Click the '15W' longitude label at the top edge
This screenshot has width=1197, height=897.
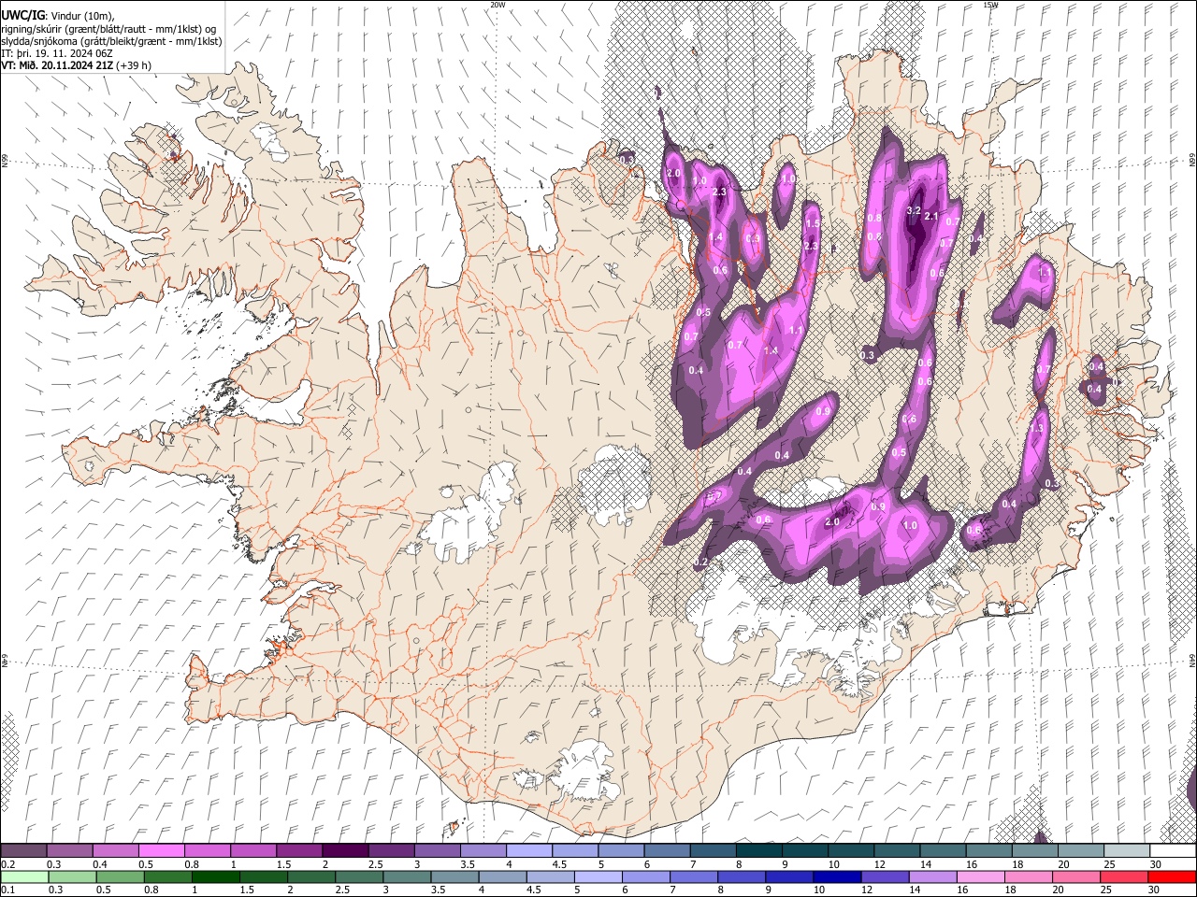(x=990, y=5)
